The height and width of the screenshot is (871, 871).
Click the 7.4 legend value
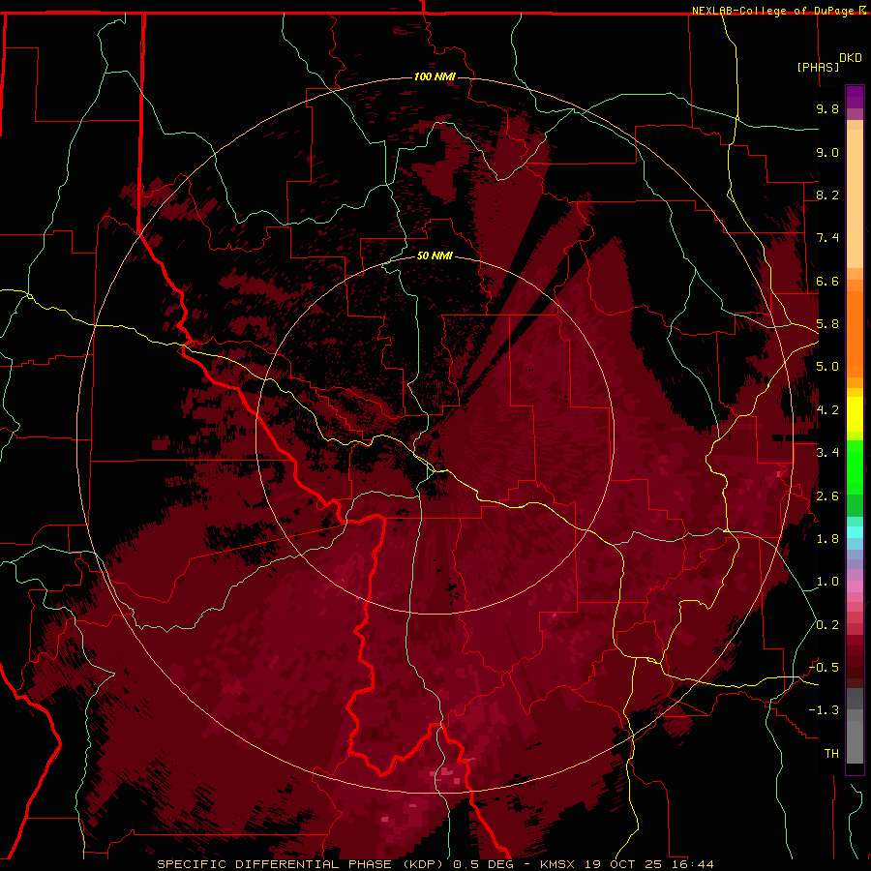(x=827, y=238)
